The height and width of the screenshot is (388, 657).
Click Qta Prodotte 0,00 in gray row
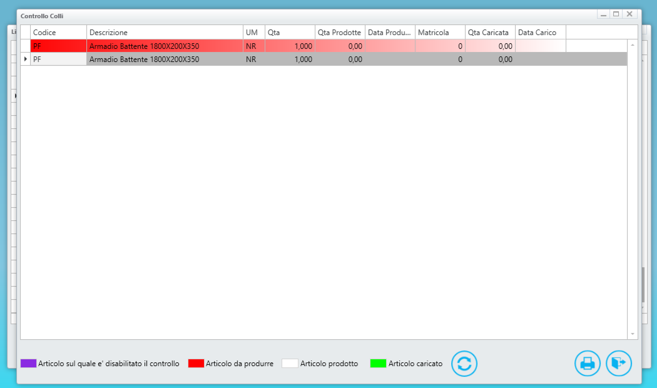[340, 59]
